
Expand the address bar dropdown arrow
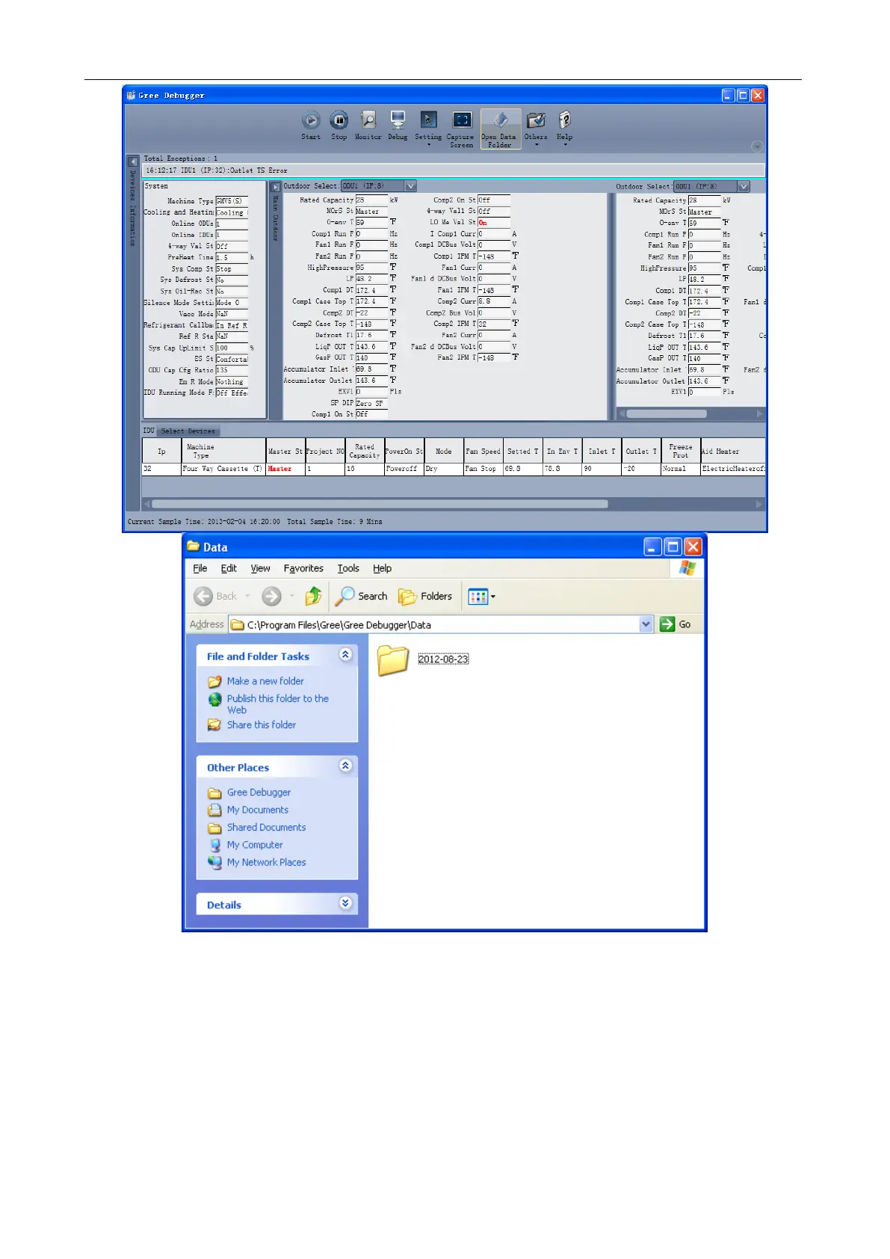coord(646,624)
